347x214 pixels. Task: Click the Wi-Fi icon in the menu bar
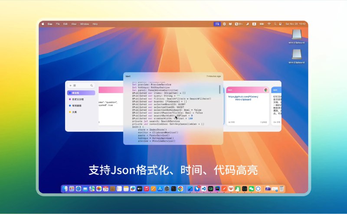(x=269, y=24)
